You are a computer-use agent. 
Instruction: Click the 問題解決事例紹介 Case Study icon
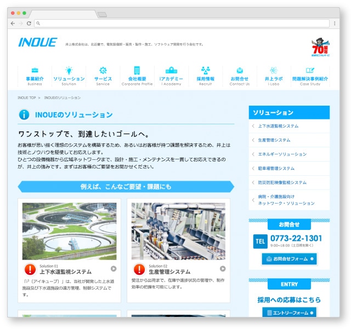[x=310, y=71]
